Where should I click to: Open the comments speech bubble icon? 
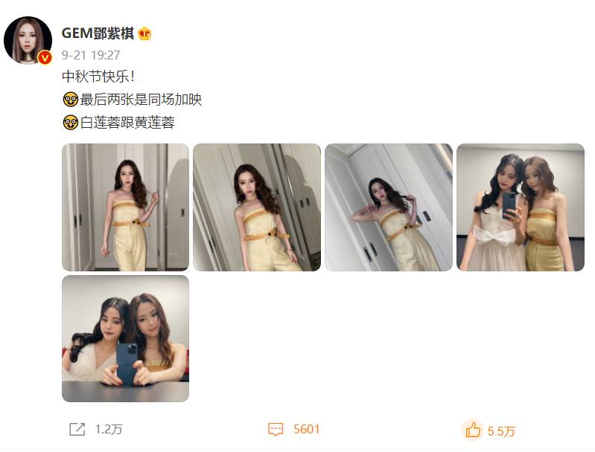click(276, 429)
